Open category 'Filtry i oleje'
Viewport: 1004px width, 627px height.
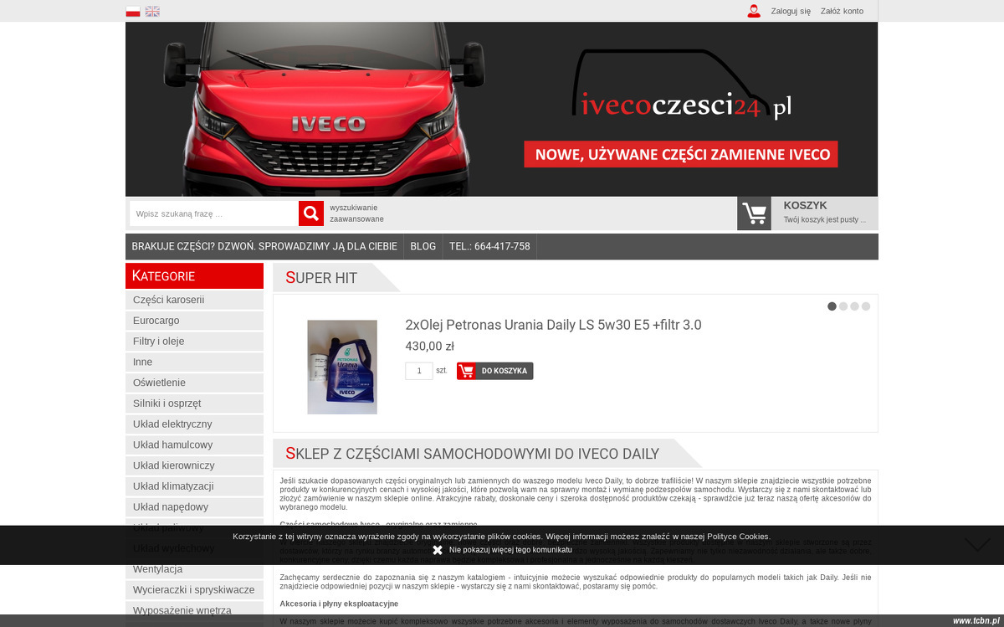[x=194, y=342]
